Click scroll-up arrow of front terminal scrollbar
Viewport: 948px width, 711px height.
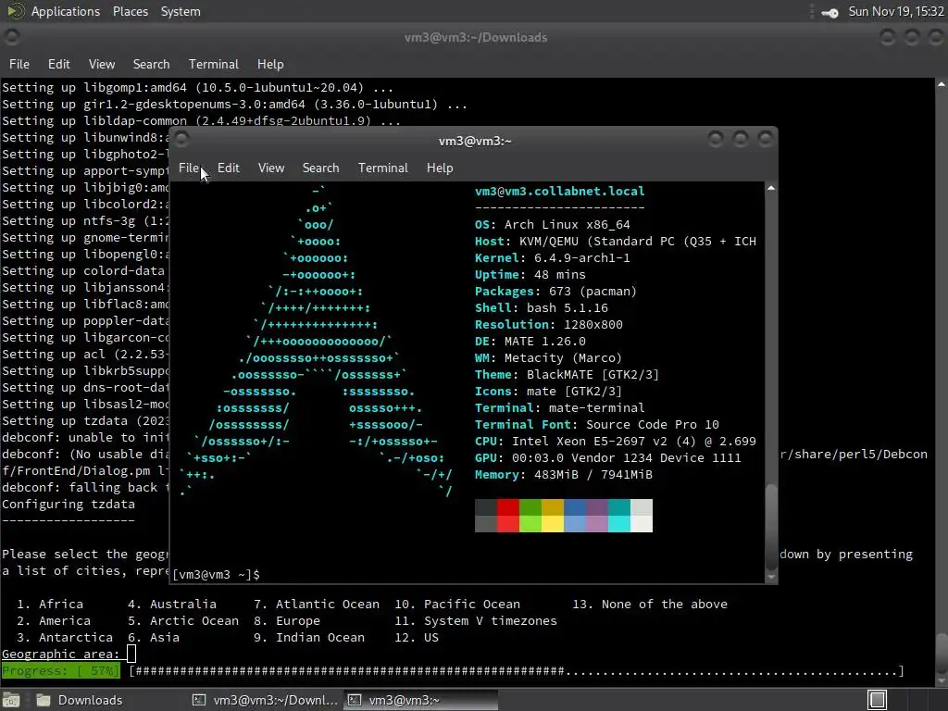771,189
